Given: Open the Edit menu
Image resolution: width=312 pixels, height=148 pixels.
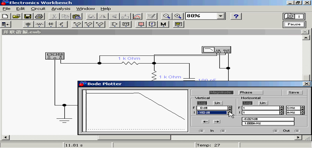Looking at the screenshot, I should tap(21, 9).
